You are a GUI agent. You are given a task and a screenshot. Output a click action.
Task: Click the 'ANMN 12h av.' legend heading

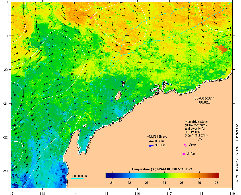[157, 136]
